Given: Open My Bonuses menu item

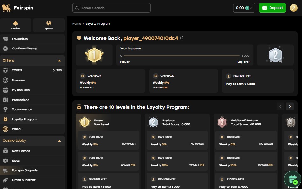Looking at the screenshot, I should (32, 90).
